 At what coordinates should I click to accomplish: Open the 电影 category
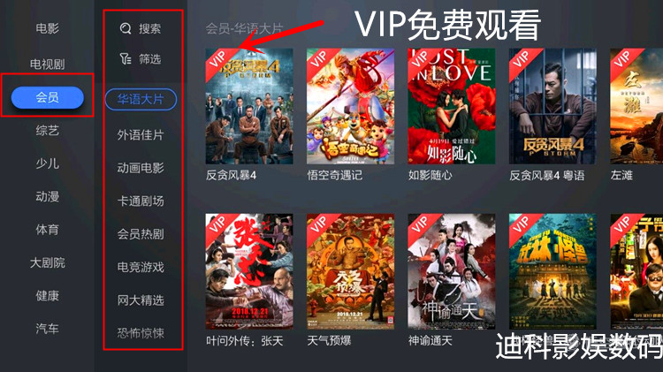click(x=48, y=28)
